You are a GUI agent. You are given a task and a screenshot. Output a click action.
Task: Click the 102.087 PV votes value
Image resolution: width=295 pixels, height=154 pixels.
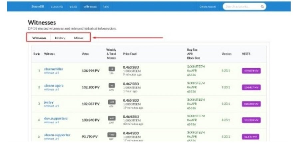91,104
